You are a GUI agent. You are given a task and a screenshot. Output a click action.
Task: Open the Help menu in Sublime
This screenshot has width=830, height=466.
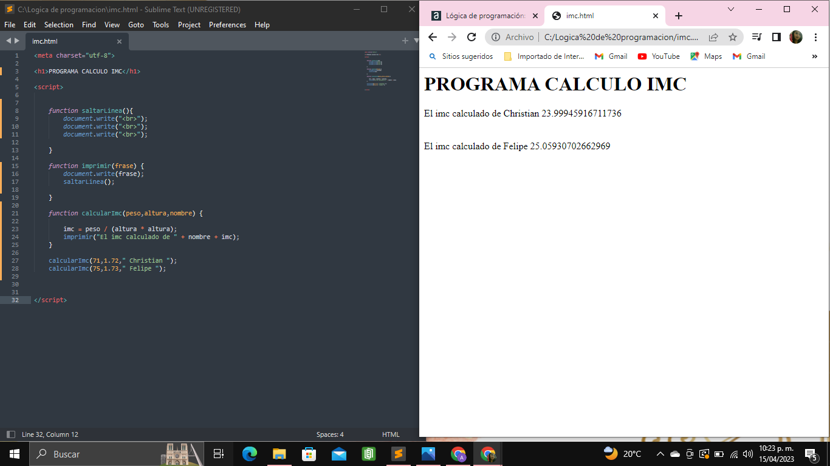[262, 25]
